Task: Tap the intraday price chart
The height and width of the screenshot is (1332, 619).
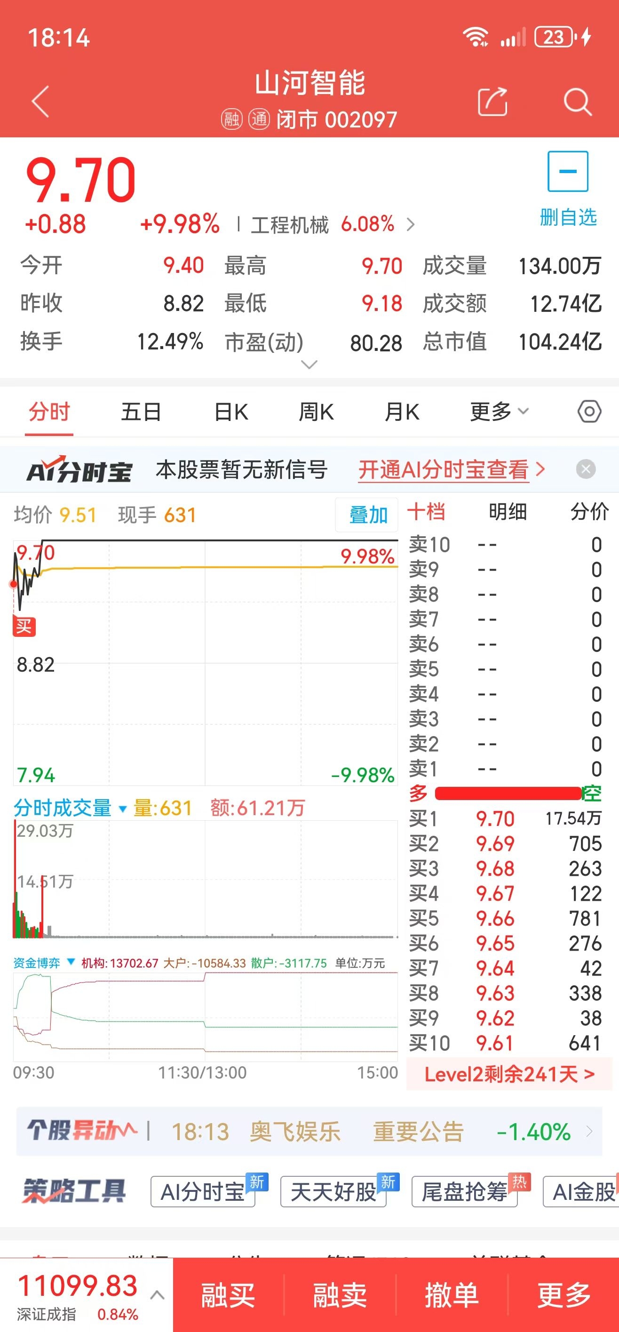Action: [x=205, y=662]
